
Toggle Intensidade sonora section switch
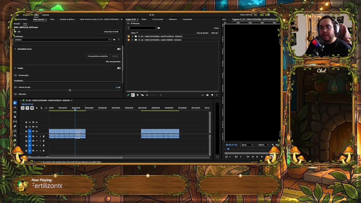(119, 49)
